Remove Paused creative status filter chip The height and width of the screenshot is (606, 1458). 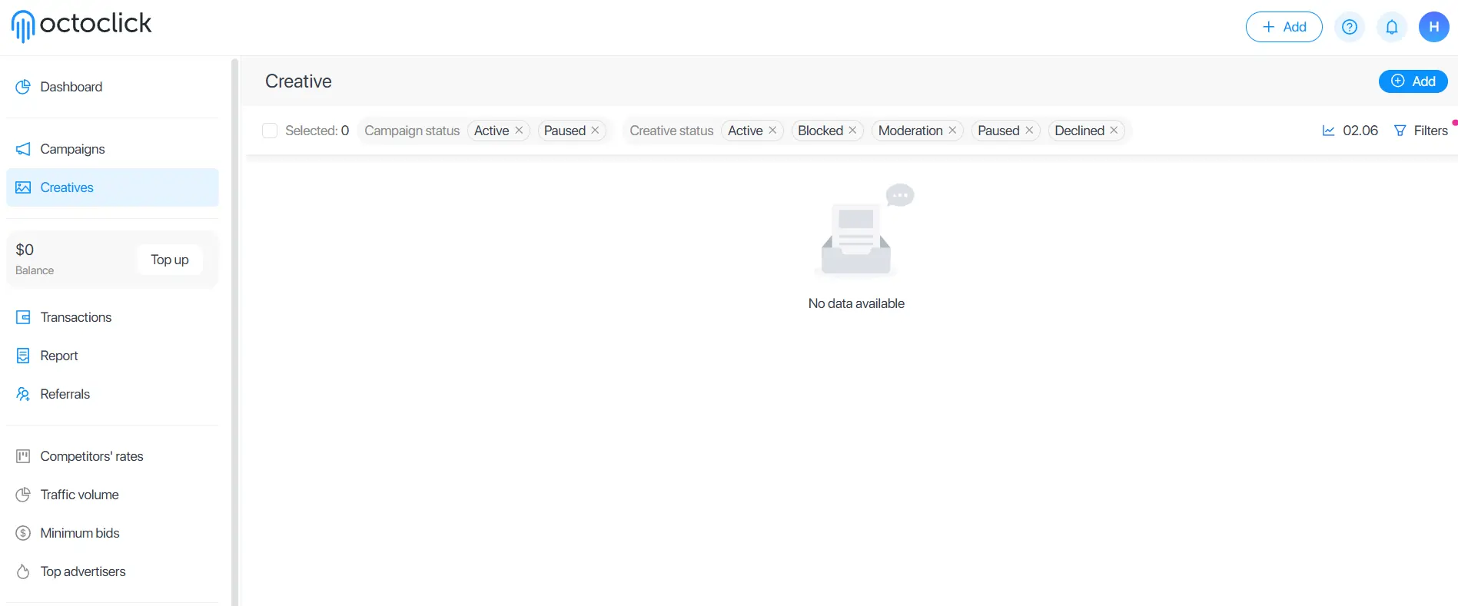pyautogui.click(x=1029, y=131)
